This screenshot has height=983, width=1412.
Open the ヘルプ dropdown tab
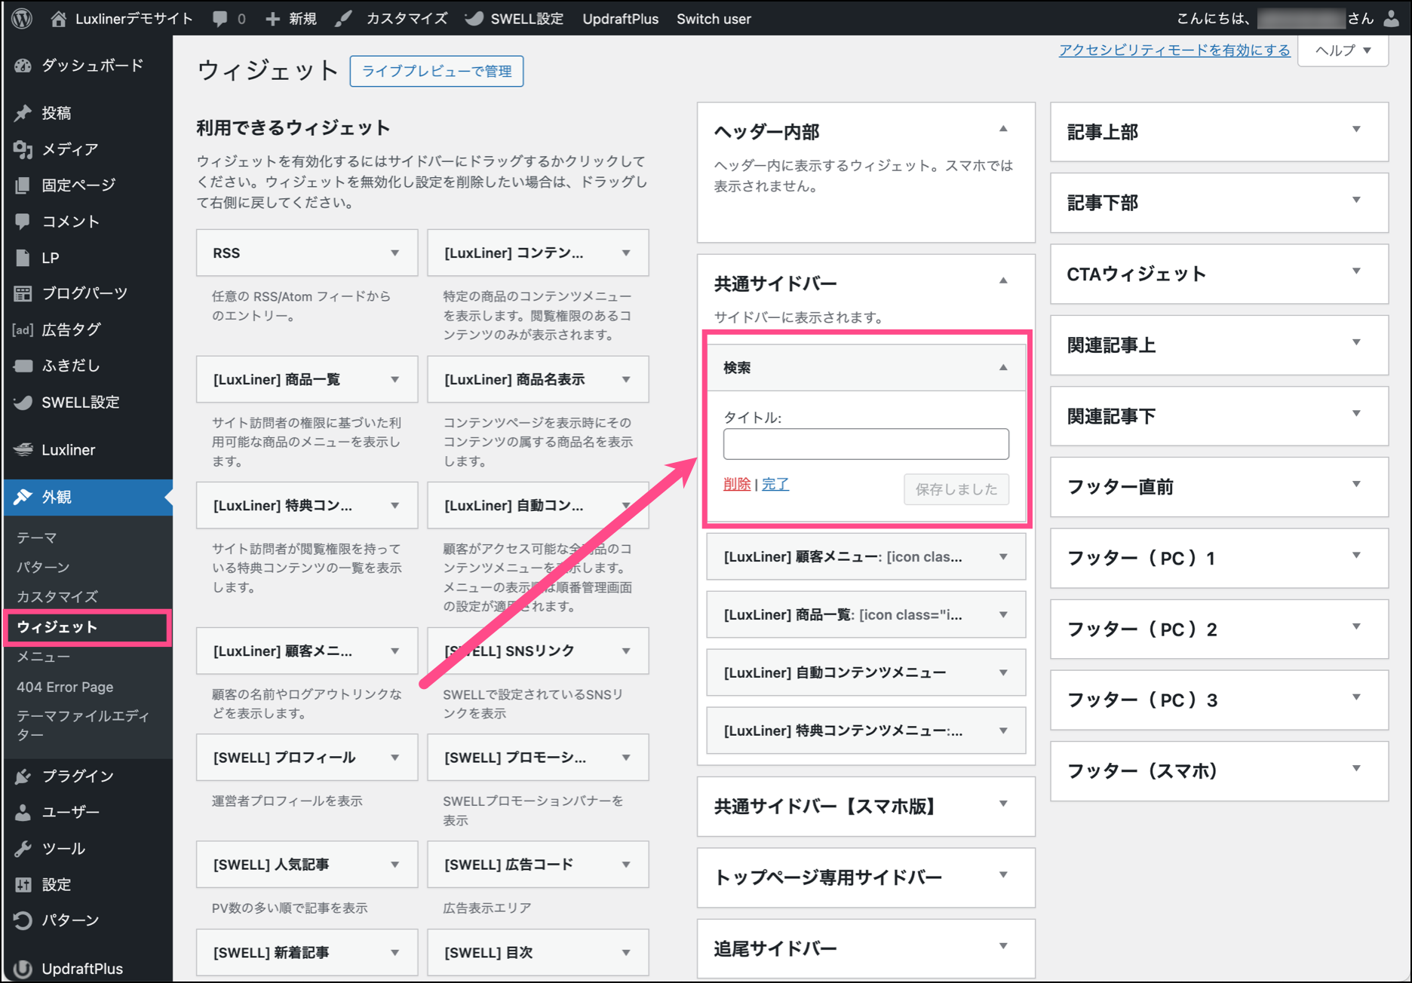click(x=1343, y=51)
